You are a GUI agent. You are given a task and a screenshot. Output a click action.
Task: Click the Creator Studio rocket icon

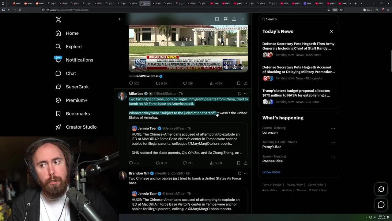[58, 127]
